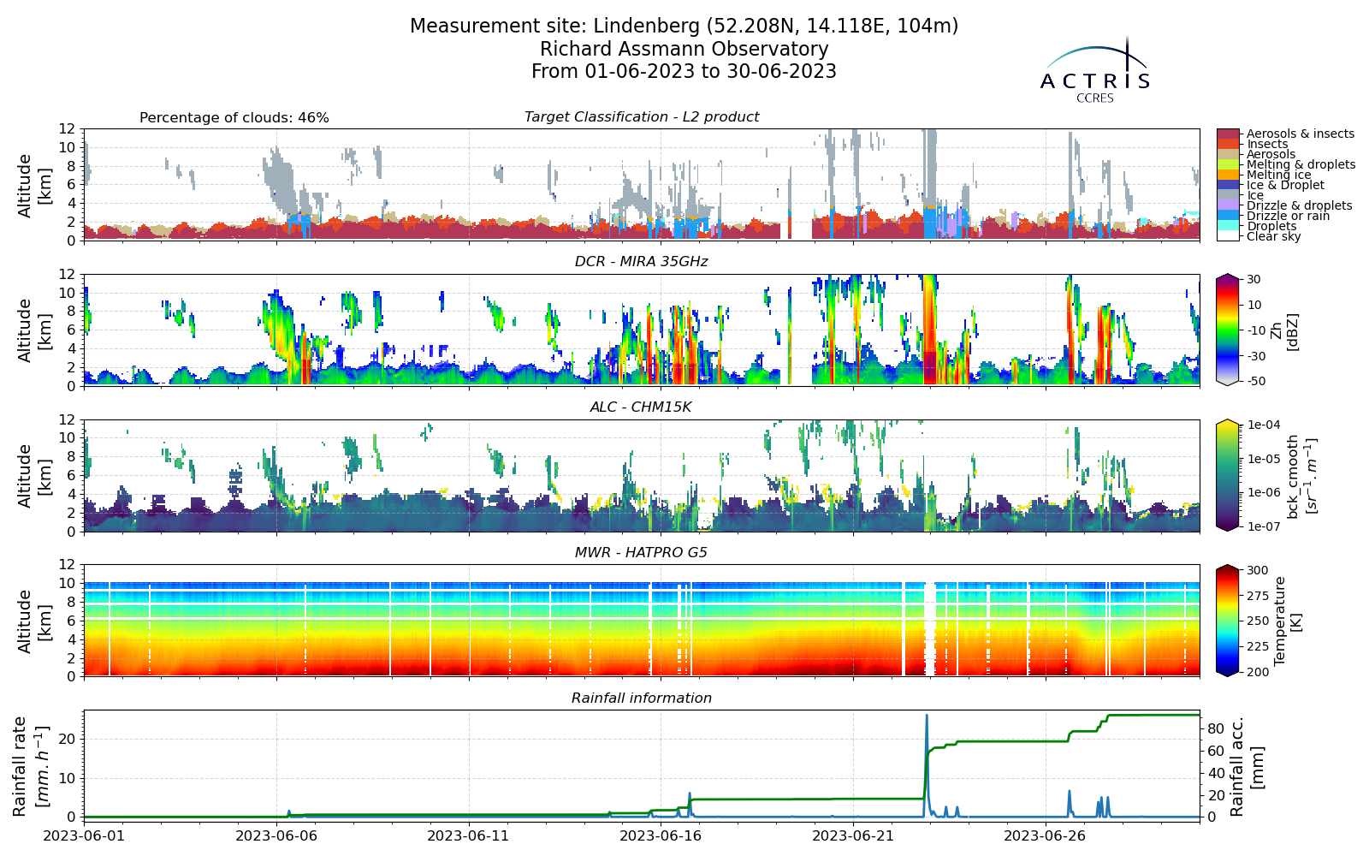
Task: Click the 'Percentage of clouds: 46%' text
Action: 234,118
